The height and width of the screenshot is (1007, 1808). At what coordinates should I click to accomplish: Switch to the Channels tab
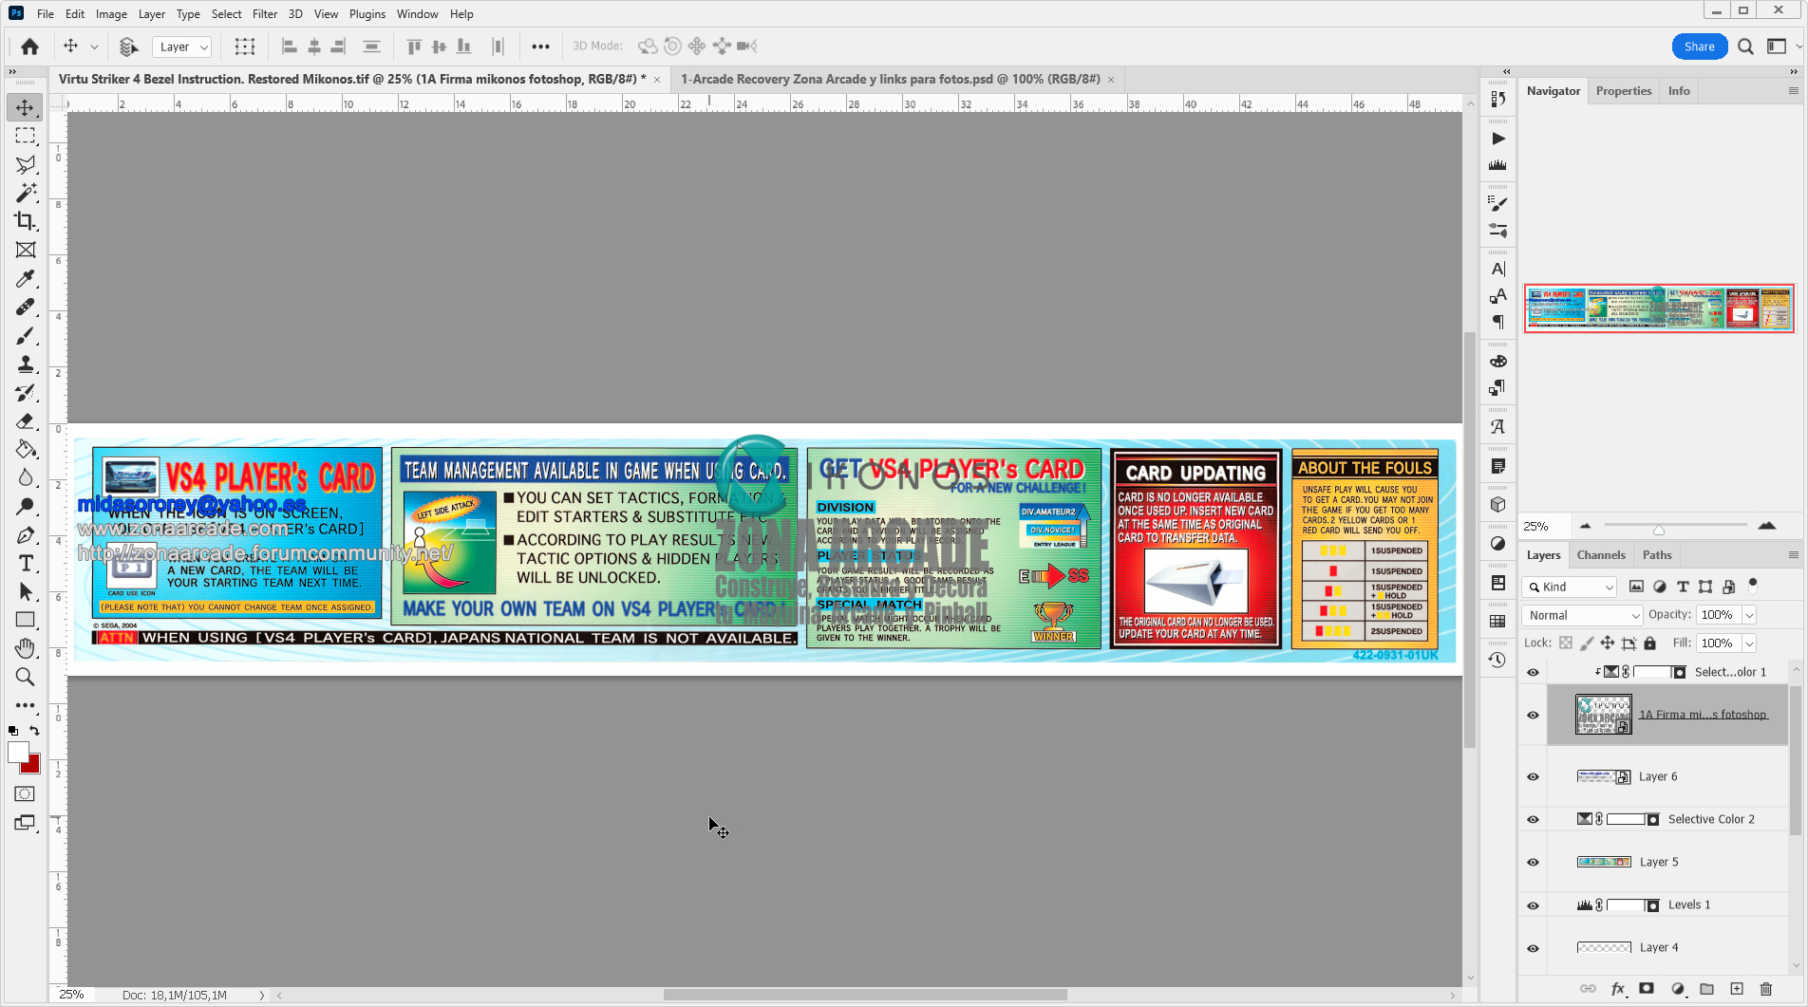pos(1601,555)
